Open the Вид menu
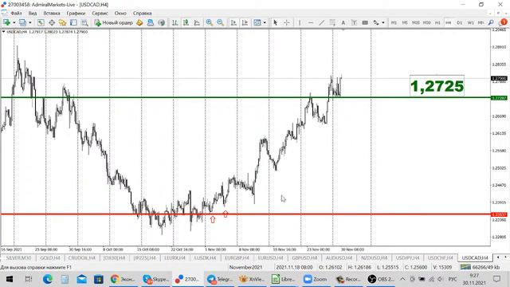Screen dimensions: 510x287 click(33, 14)
